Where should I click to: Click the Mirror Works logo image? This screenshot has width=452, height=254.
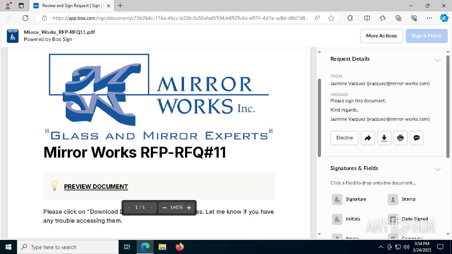[x=159, y=97]
